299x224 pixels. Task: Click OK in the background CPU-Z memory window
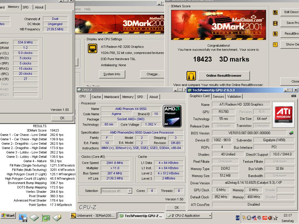(62, 118)
